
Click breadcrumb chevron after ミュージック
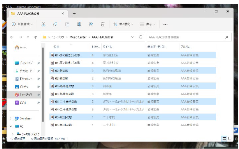pyautogui.click(x=67, y=37)
